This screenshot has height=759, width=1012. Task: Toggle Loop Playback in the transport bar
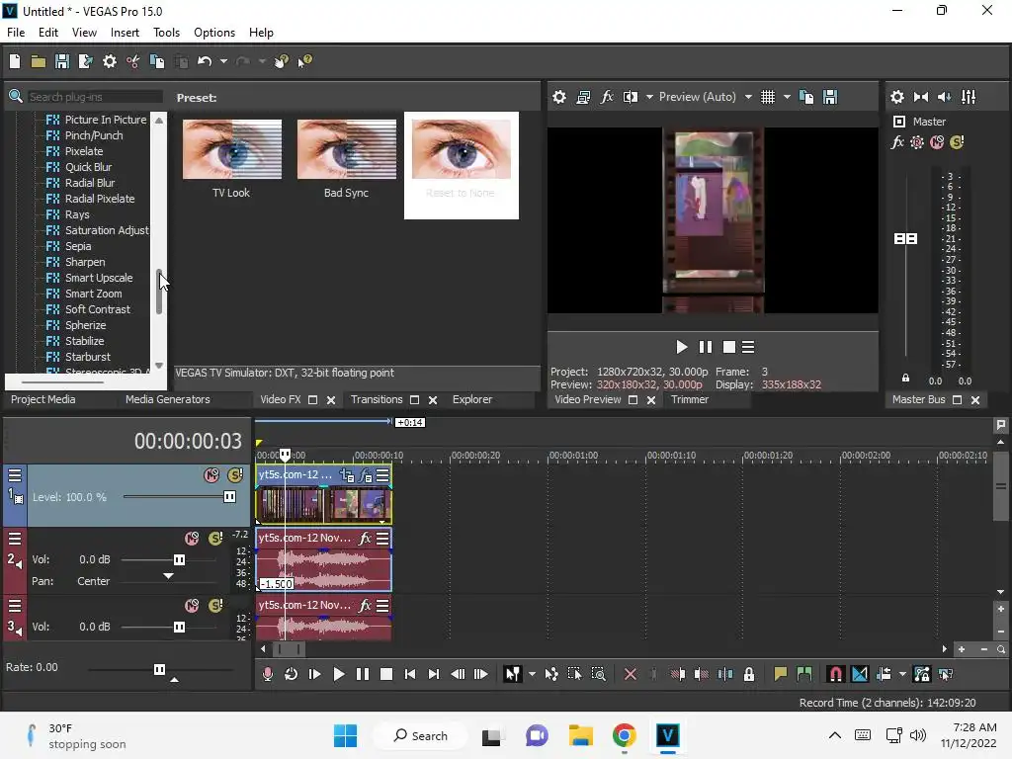tap(292, 674)
